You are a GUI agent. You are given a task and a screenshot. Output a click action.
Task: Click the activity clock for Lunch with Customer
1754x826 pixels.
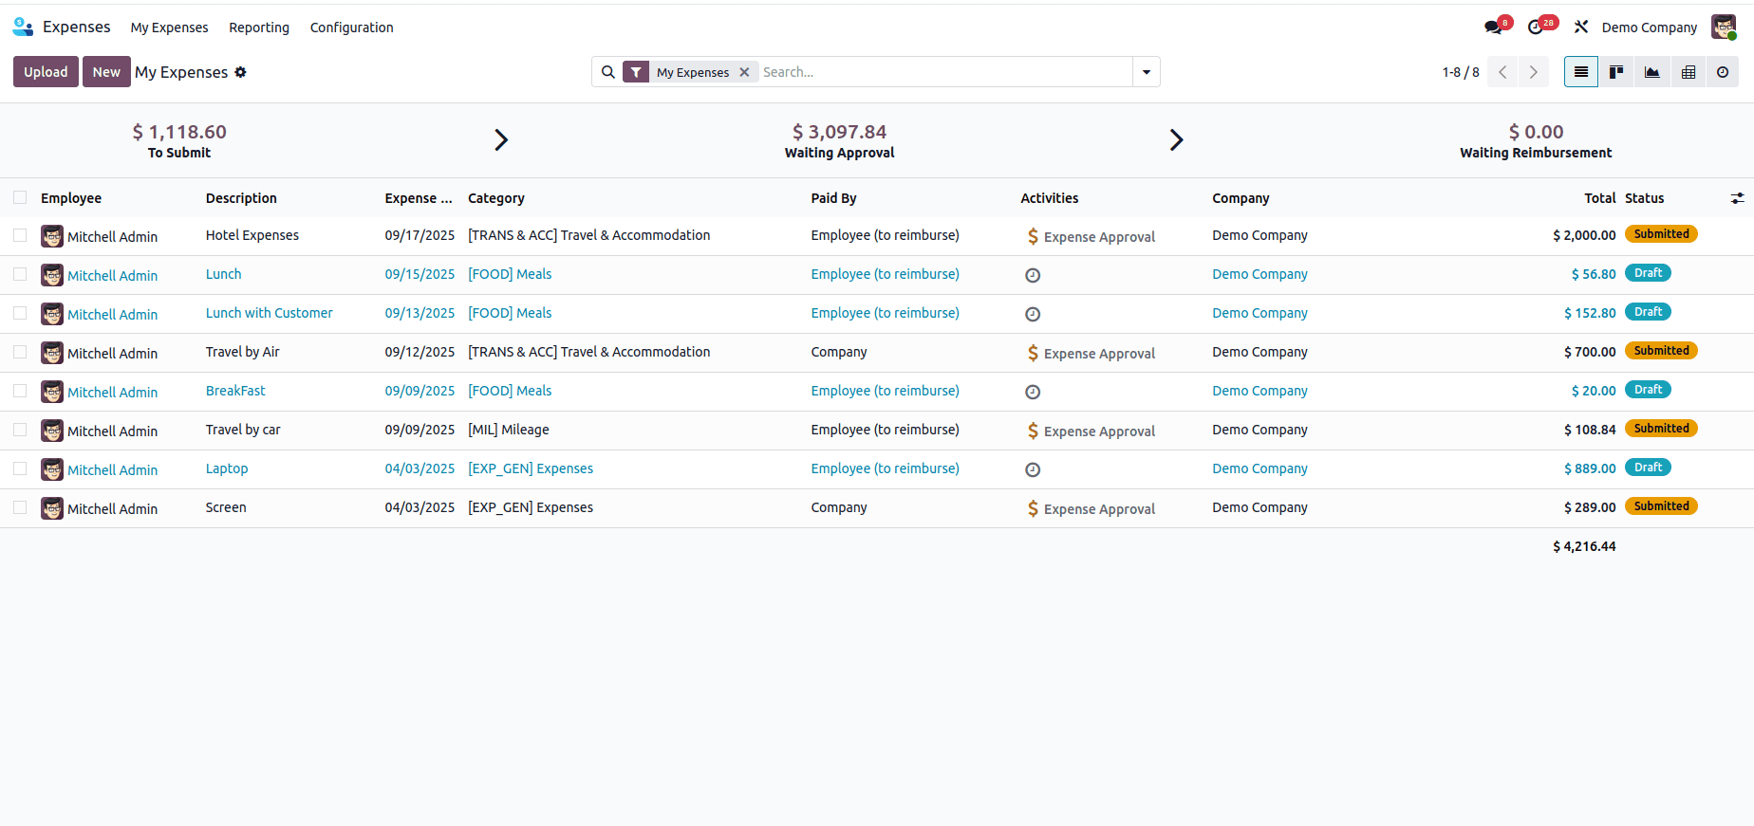tap(1033, 314)
